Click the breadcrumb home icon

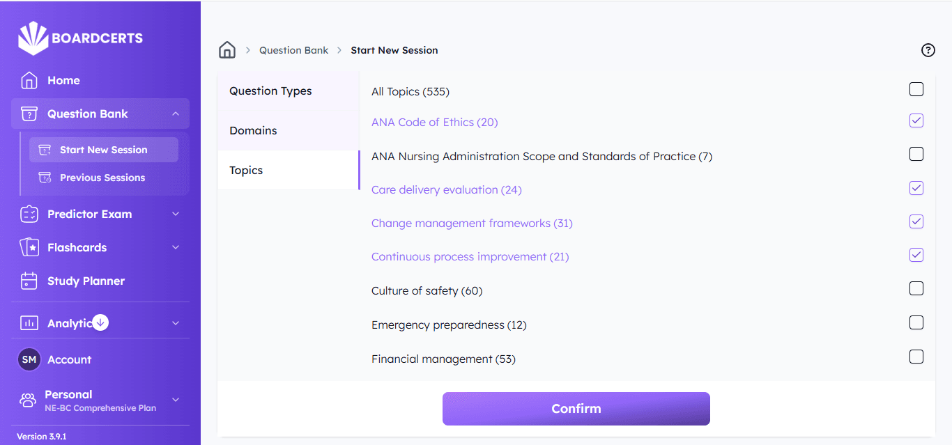[227, 49]
